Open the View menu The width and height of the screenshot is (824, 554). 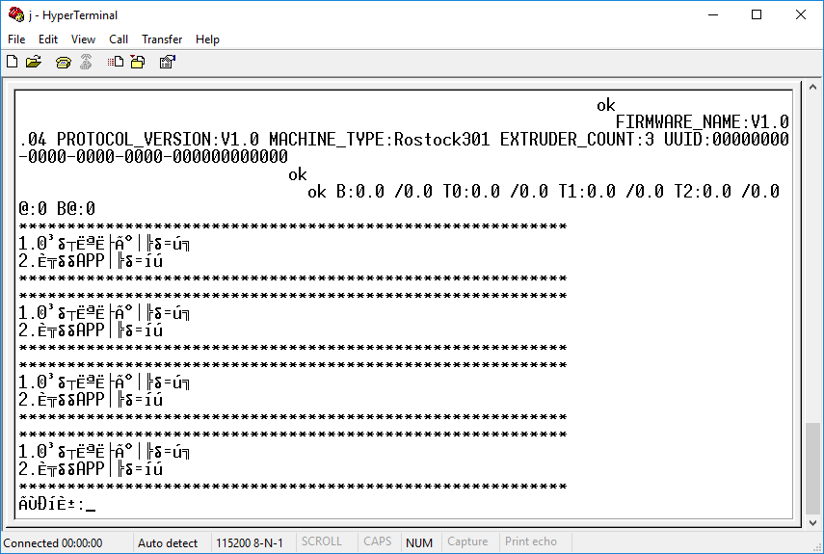84,40
